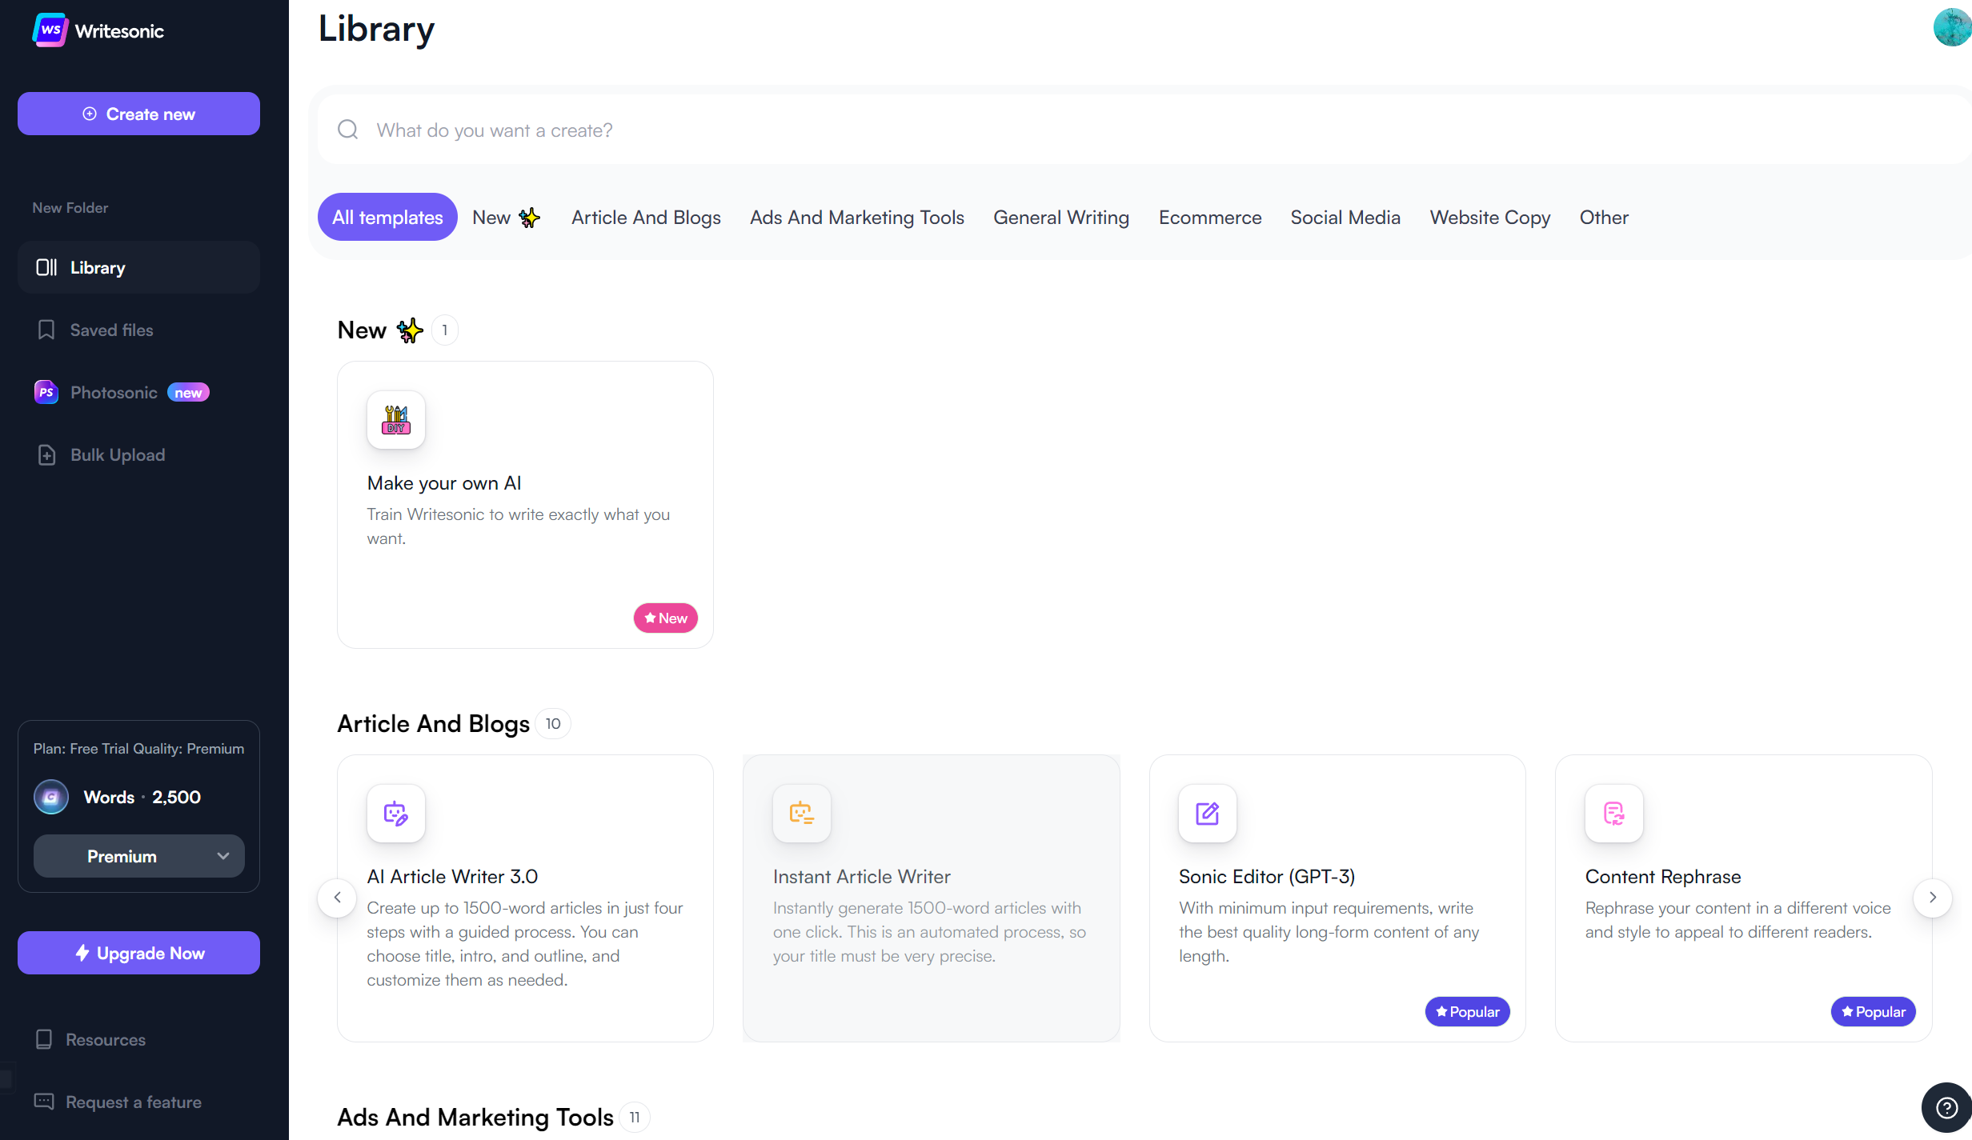Focus the template search field
1972x1140 pixels.
click(1120, 130)
